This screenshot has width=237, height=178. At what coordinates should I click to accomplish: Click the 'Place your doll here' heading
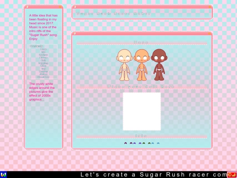[141, 87]
